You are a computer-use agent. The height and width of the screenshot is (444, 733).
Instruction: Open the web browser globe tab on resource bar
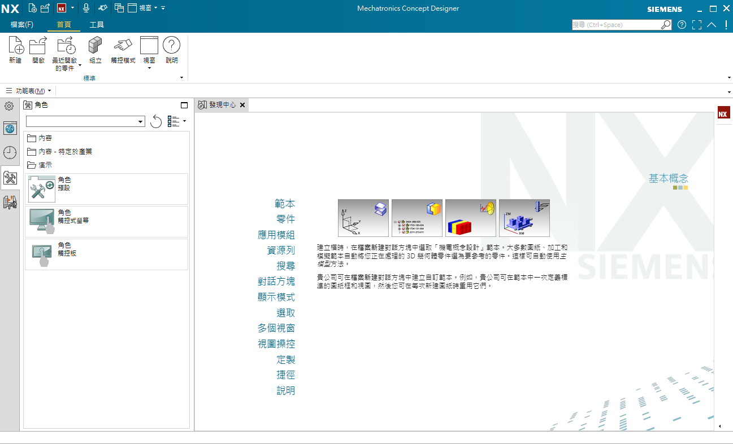click(10, 128)
